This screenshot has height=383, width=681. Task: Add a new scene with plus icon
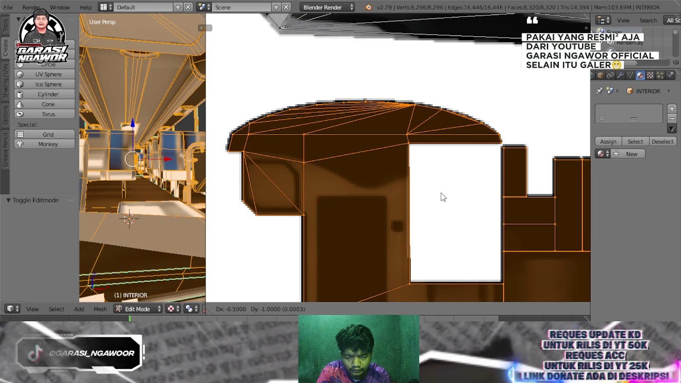point(276,7)
